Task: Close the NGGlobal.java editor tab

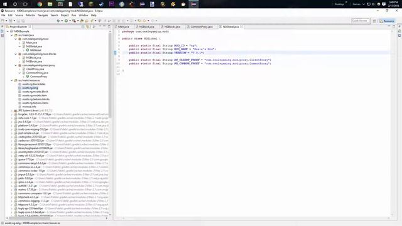Action: click(x=241, y=26)
